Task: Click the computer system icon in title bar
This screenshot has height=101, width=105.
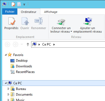Action: tap(4, 4)
